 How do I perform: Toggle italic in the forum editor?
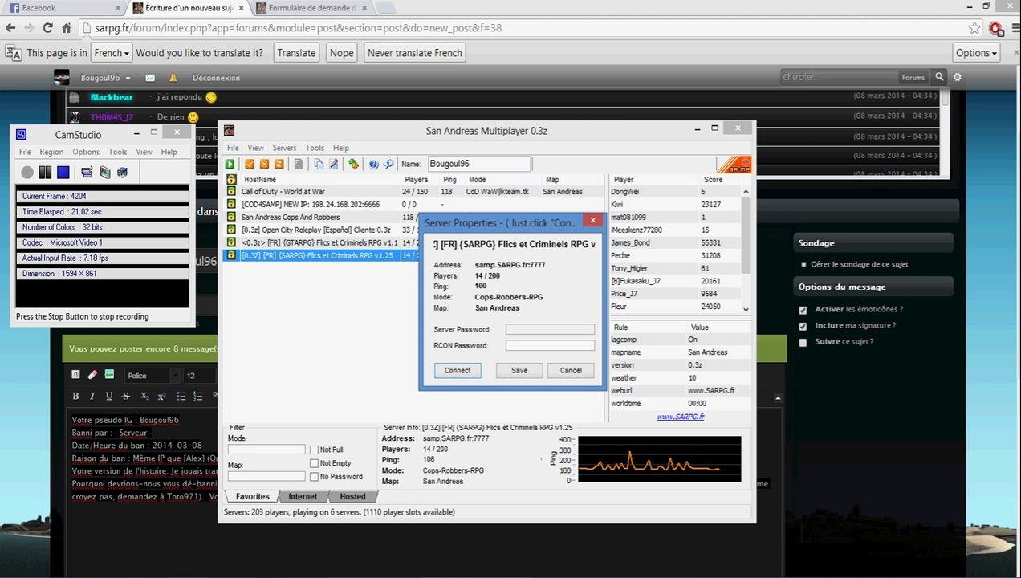pos(92,396)
